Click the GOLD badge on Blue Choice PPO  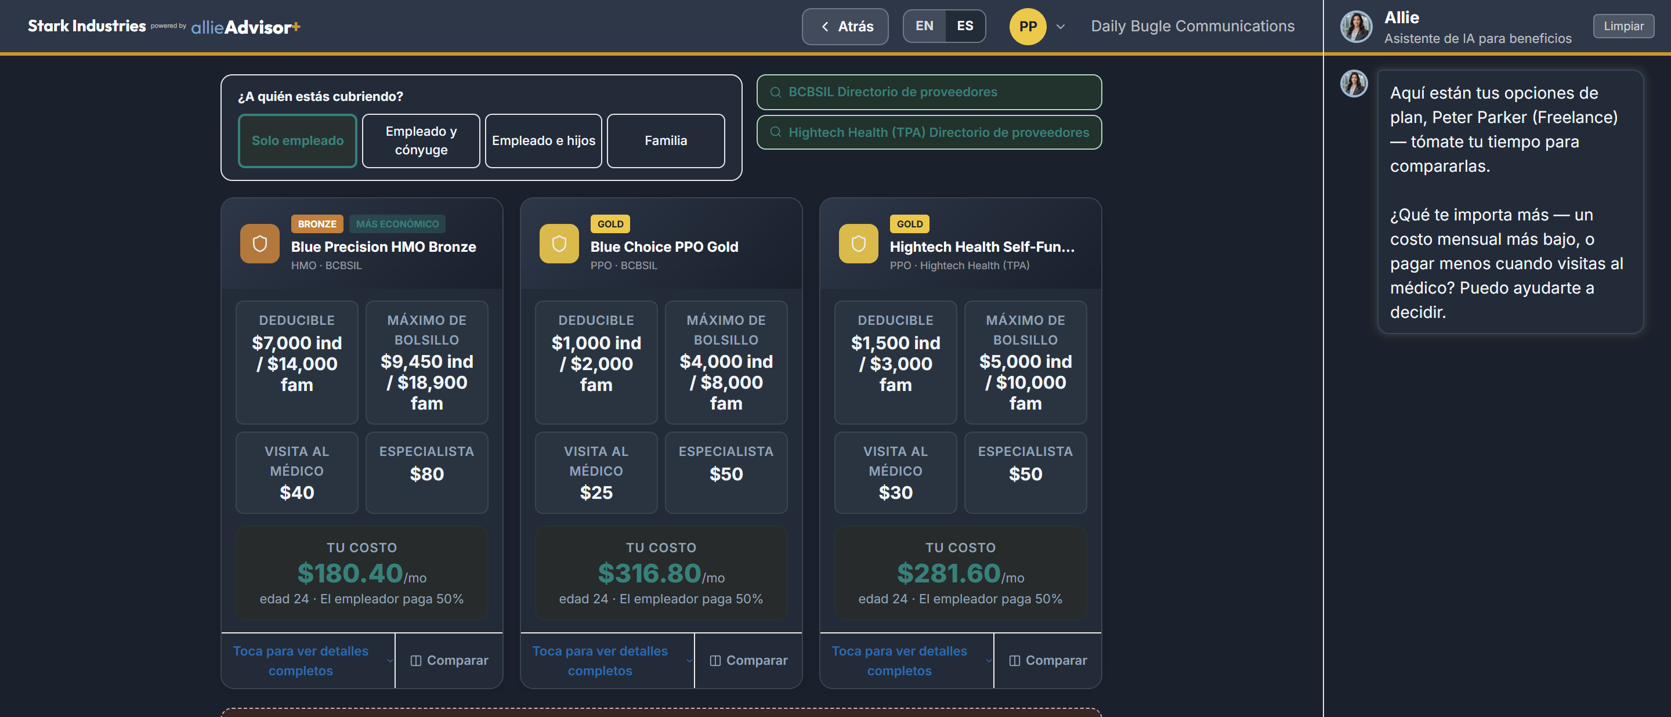click(610, 224)
